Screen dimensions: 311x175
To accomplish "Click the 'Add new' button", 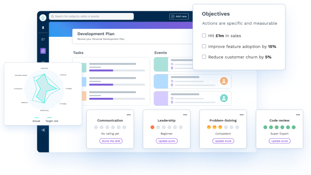I will 179,16.
